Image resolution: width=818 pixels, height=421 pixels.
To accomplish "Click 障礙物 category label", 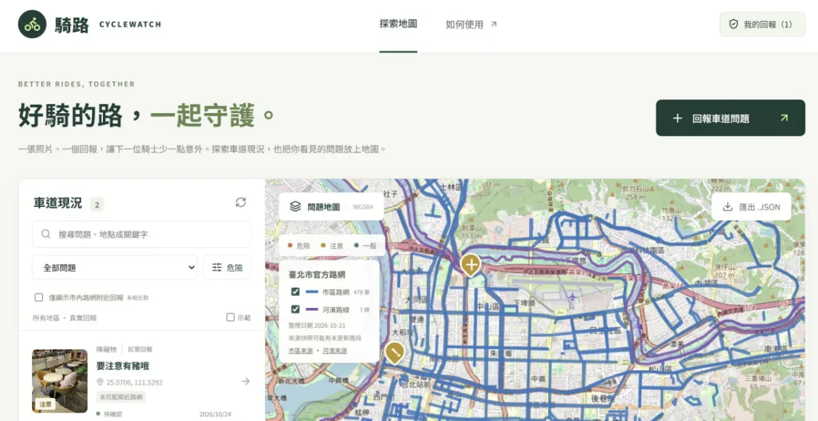I will tap(106, 349).
